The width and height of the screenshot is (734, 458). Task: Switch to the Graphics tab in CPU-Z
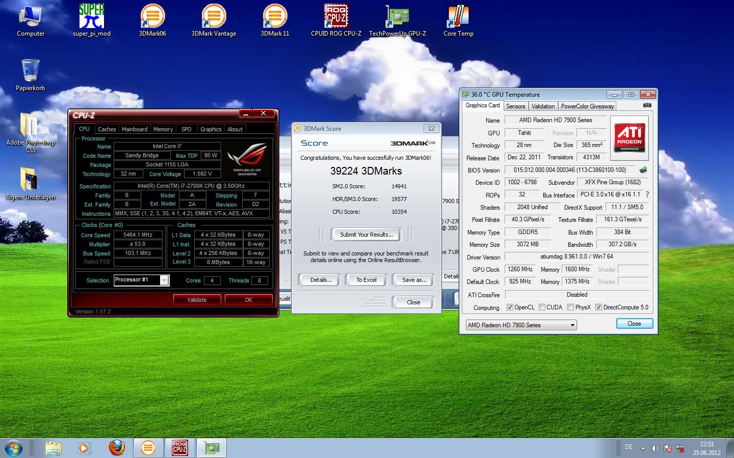(x=211, y=129)
